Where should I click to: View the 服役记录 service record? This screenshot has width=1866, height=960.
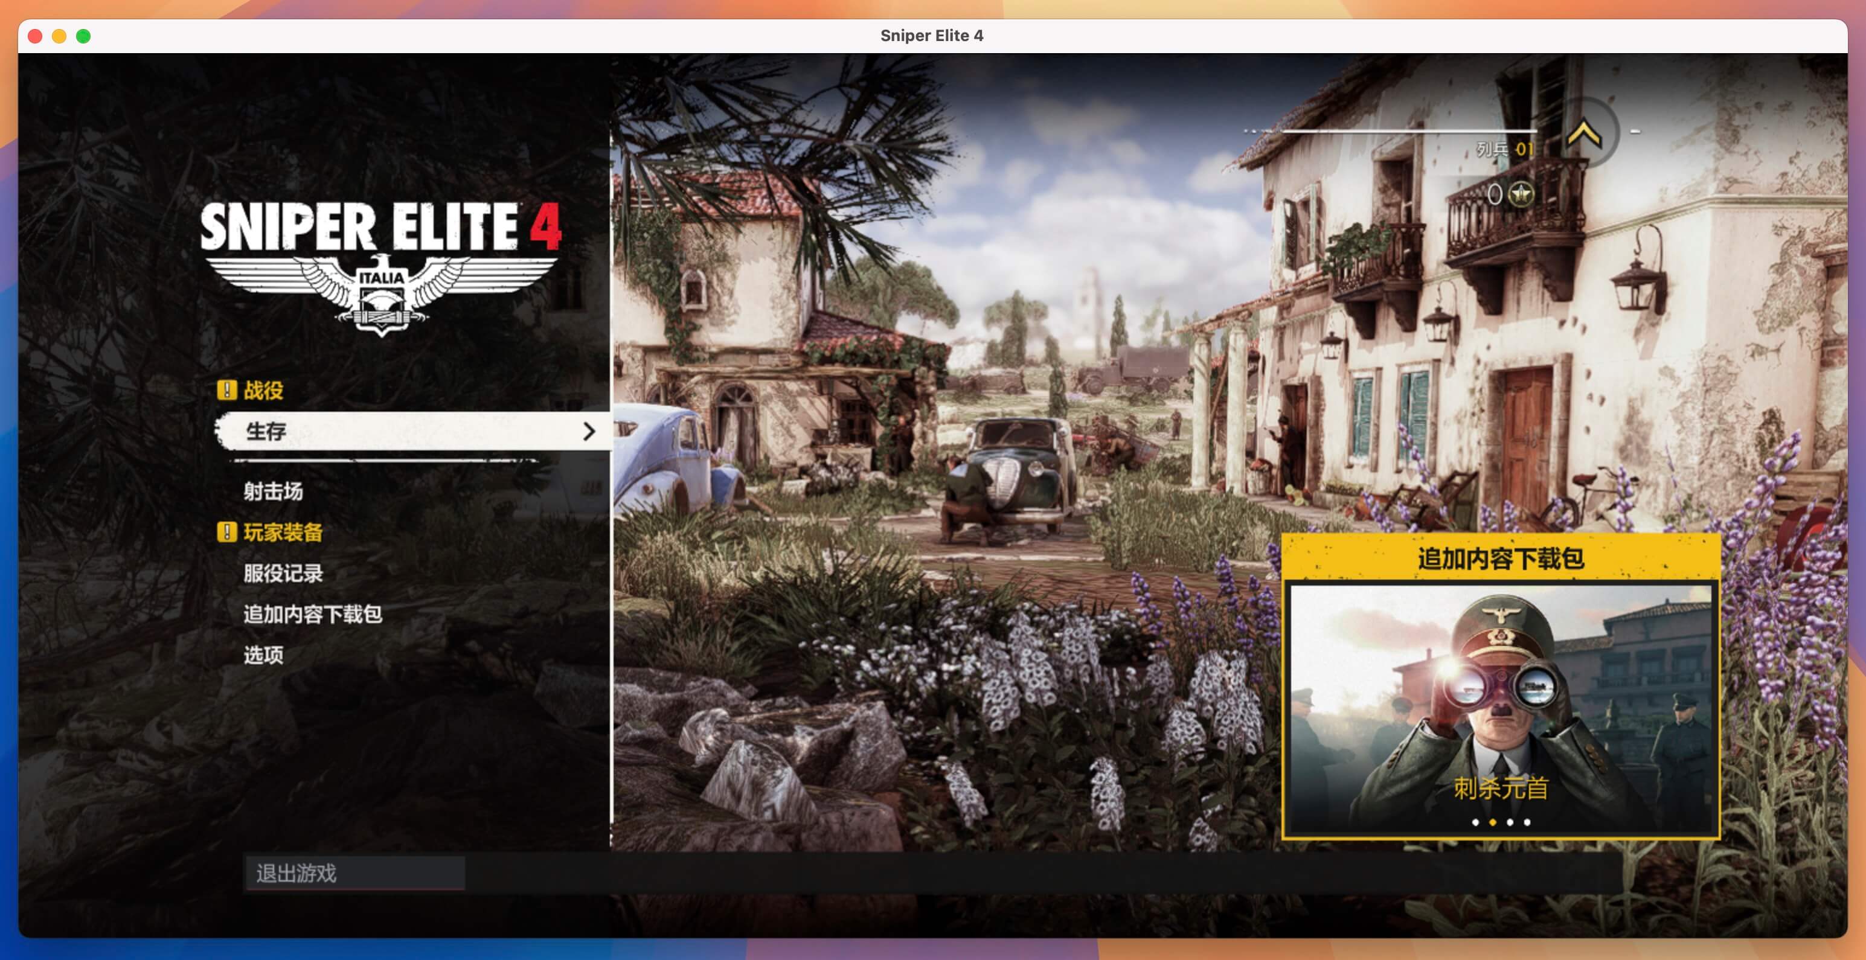pos(283,574)
